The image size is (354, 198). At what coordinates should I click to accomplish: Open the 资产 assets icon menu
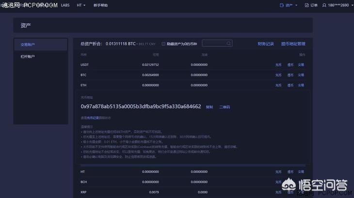pos(282,5)
